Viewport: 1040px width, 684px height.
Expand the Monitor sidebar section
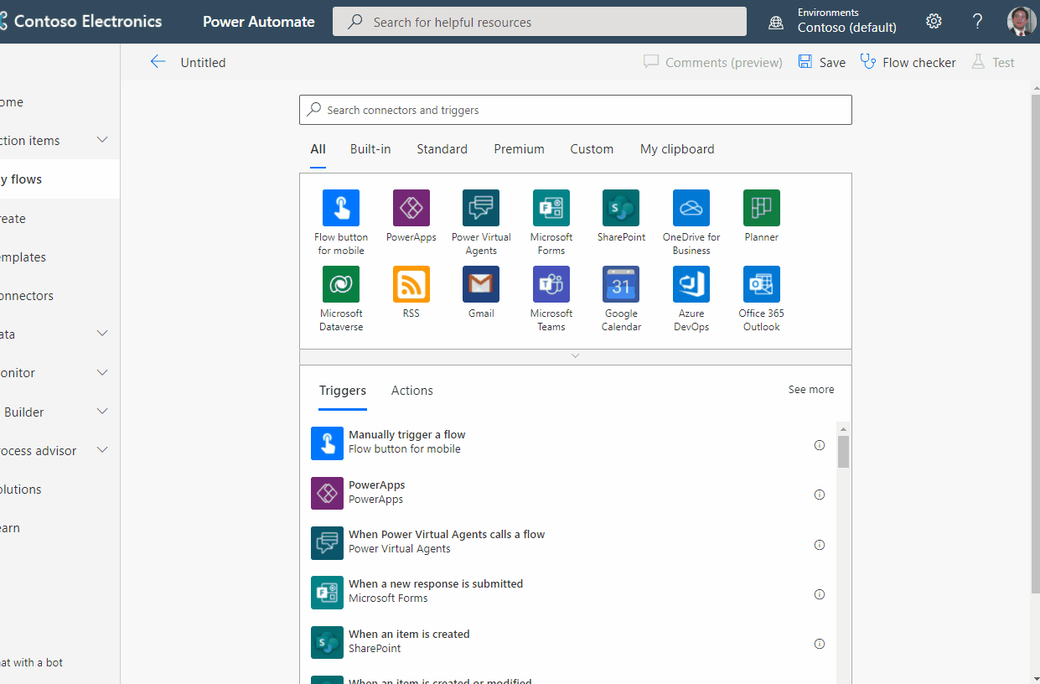point(102,372)
